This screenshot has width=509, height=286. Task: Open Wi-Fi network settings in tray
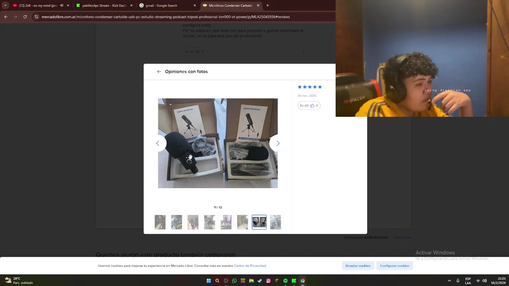click(x=478, y=280)
